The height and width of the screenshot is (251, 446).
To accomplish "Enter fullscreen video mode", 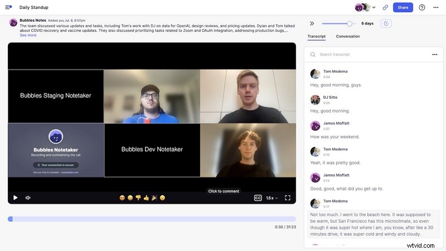I will click(x=288, y=198).
